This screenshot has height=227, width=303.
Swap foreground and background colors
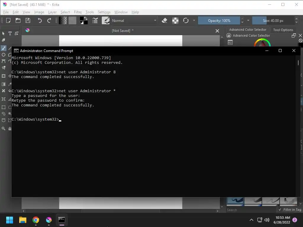coord(86,18)
